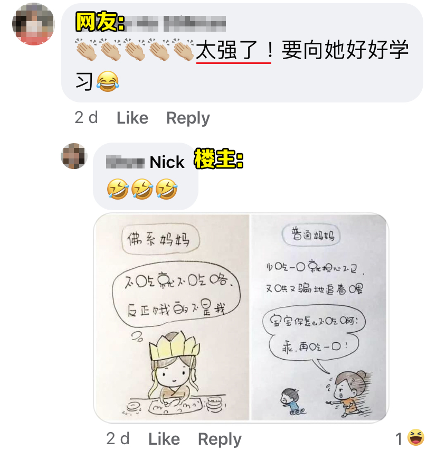Click the yellow 楼主 label

[218, 158]
